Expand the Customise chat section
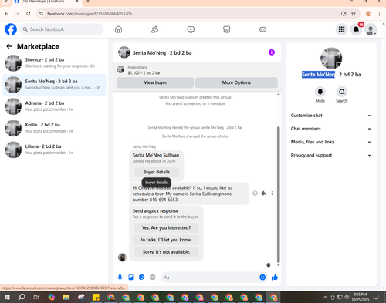386x303 pixels. [x=331, y=116]
